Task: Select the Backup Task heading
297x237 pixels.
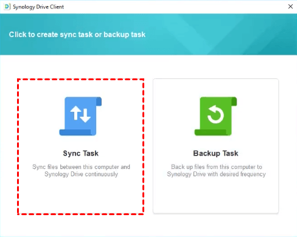Action: point(215,153)
